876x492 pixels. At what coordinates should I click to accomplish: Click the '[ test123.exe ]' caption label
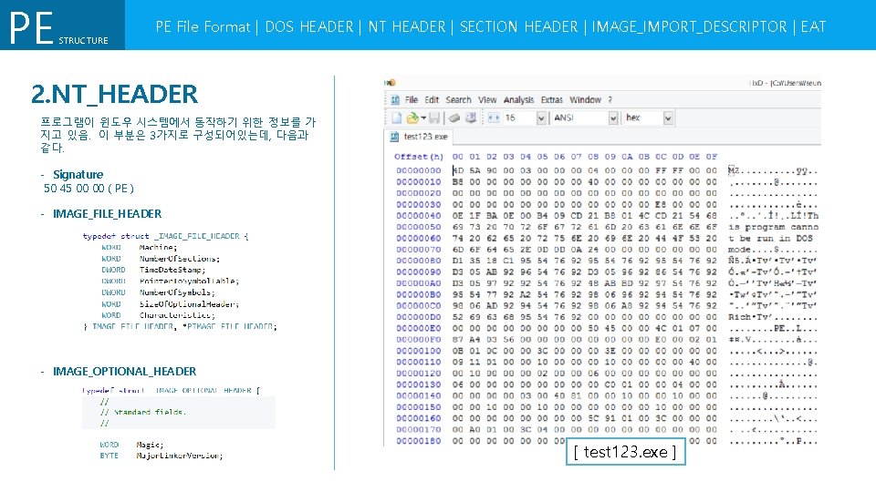(x=625, y=451)
